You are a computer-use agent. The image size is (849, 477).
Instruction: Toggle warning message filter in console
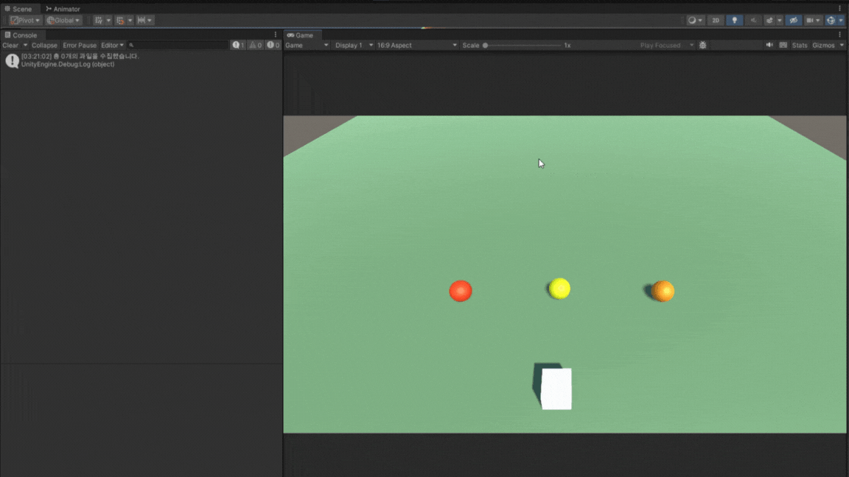point(255,46)
